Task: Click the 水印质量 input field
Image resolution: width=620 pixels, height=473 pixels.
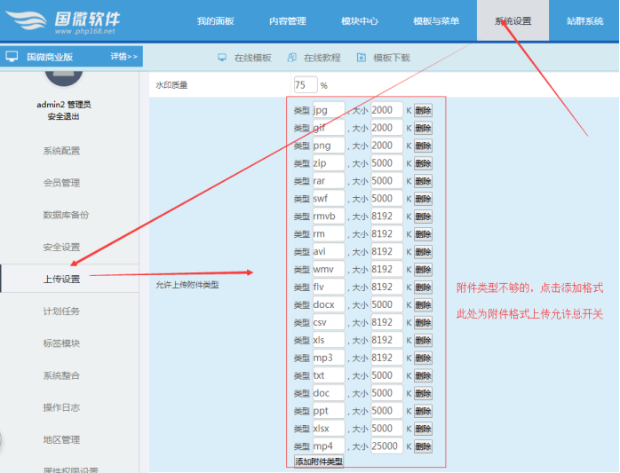Action: 305,85
